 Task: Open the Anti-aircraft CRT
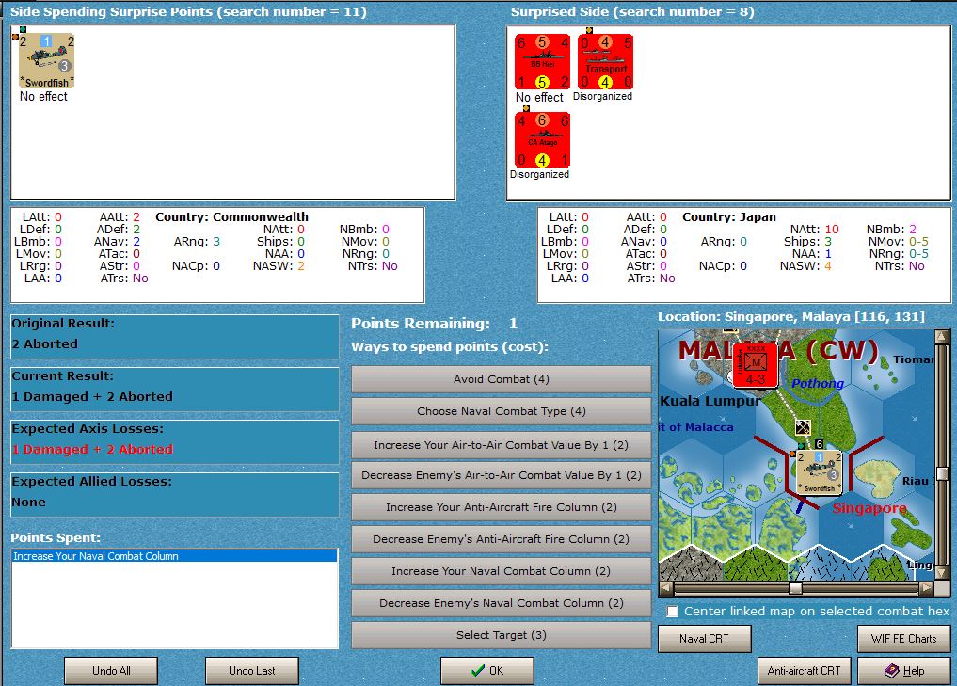[804, 671]
